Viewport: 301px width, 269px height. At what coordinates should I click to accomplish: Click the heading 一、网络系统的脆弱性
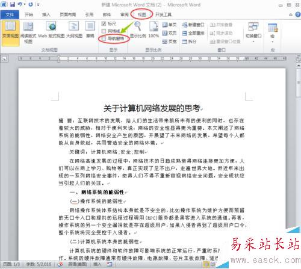pyautogui.click(x=97, y=193)
